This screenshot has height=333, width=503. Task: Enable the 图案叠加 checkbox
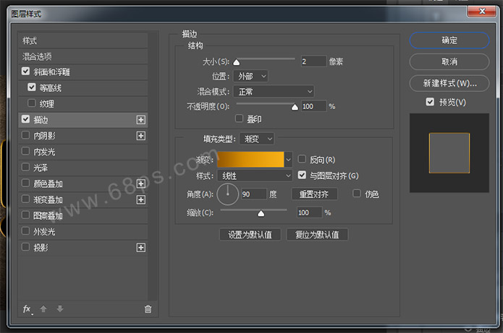[x=25, y=215]
